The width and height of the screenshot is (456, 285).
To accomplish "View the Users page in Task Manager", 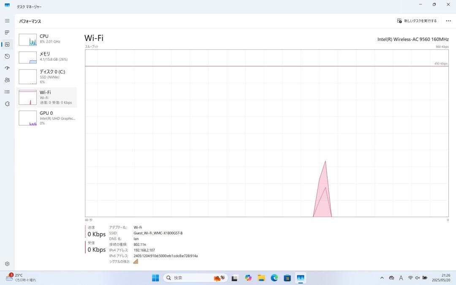I will (x=7, y=80).
